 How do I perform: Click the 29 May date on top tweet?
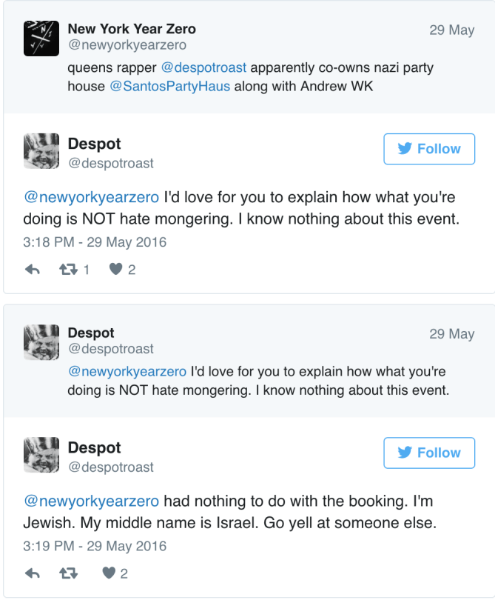coord(451,30)
